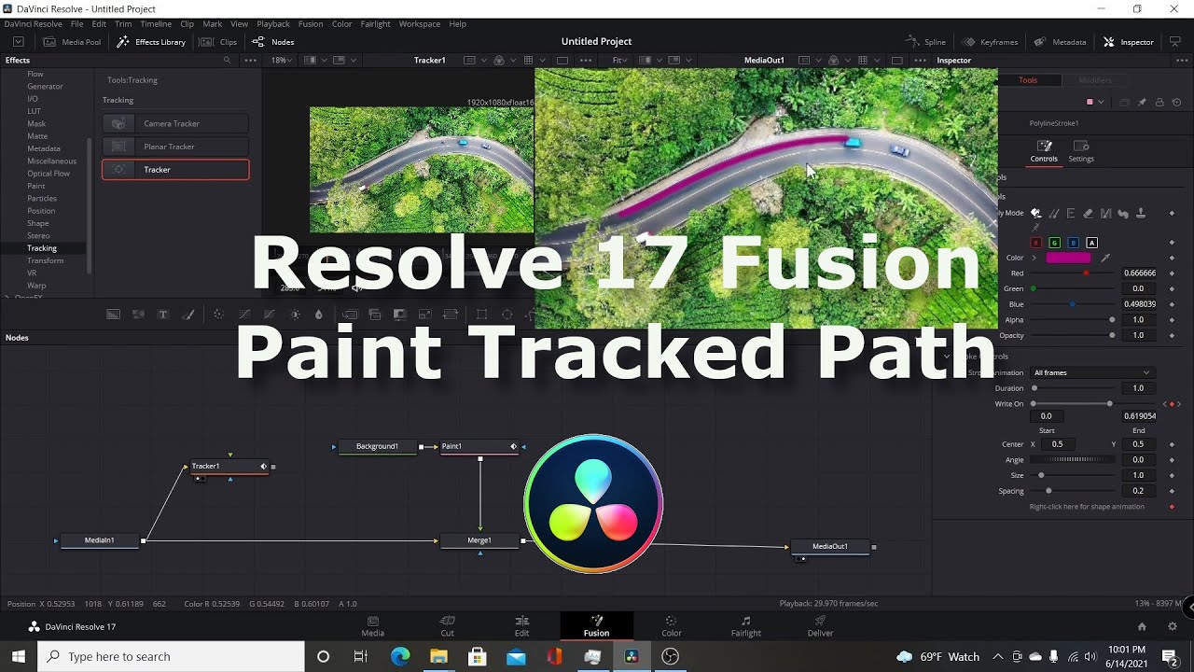Open the top-left layout dropdown button
Image resolution: width=1194 pixels, height=672 pixels.
click(x=19, y=42)
